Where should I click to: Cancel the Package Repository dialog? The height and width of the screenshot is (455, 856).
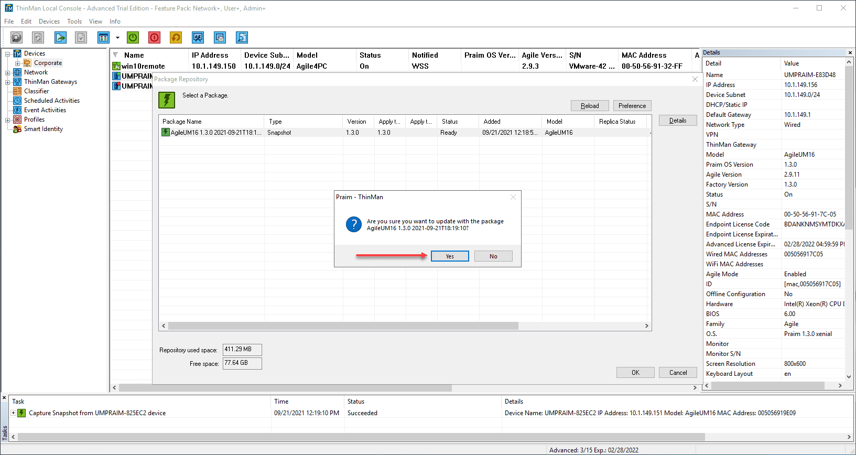pos(678,373)
